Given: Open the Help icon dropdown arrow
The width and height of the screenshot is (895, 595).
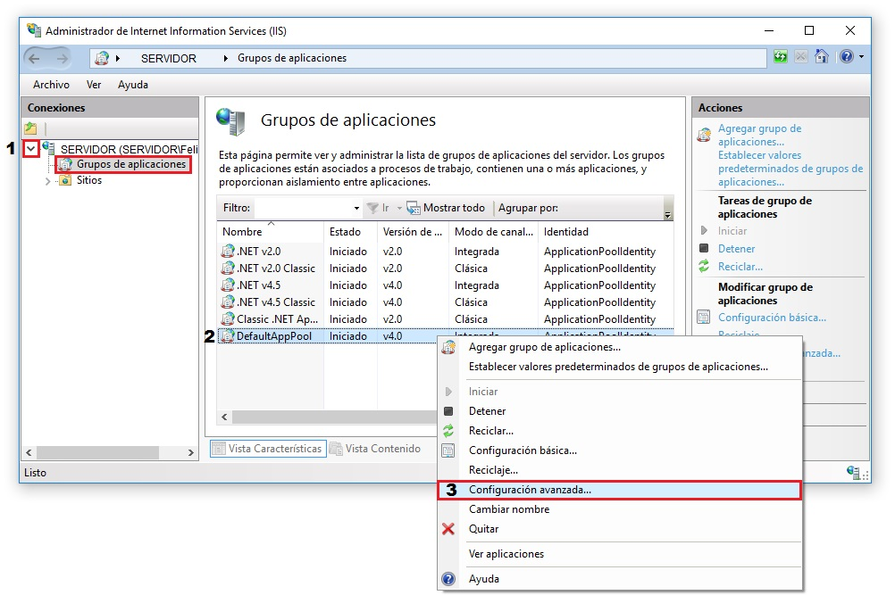Looking at the screenshot, I should 861,56.
